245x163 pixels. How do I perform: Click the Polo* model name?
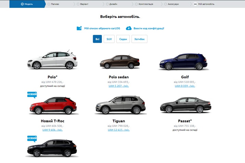pos(52,77)
